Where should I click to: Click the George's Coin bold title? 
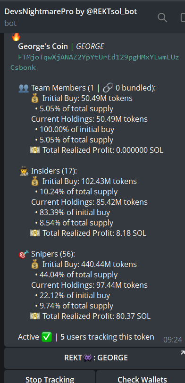43,46
